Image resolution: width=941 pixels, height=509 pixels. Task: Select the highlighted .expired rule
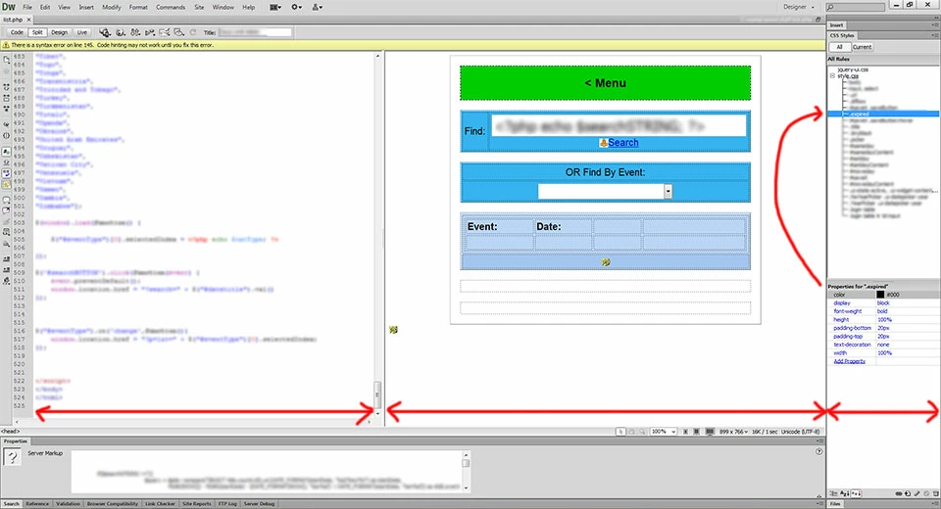point(883,114)
